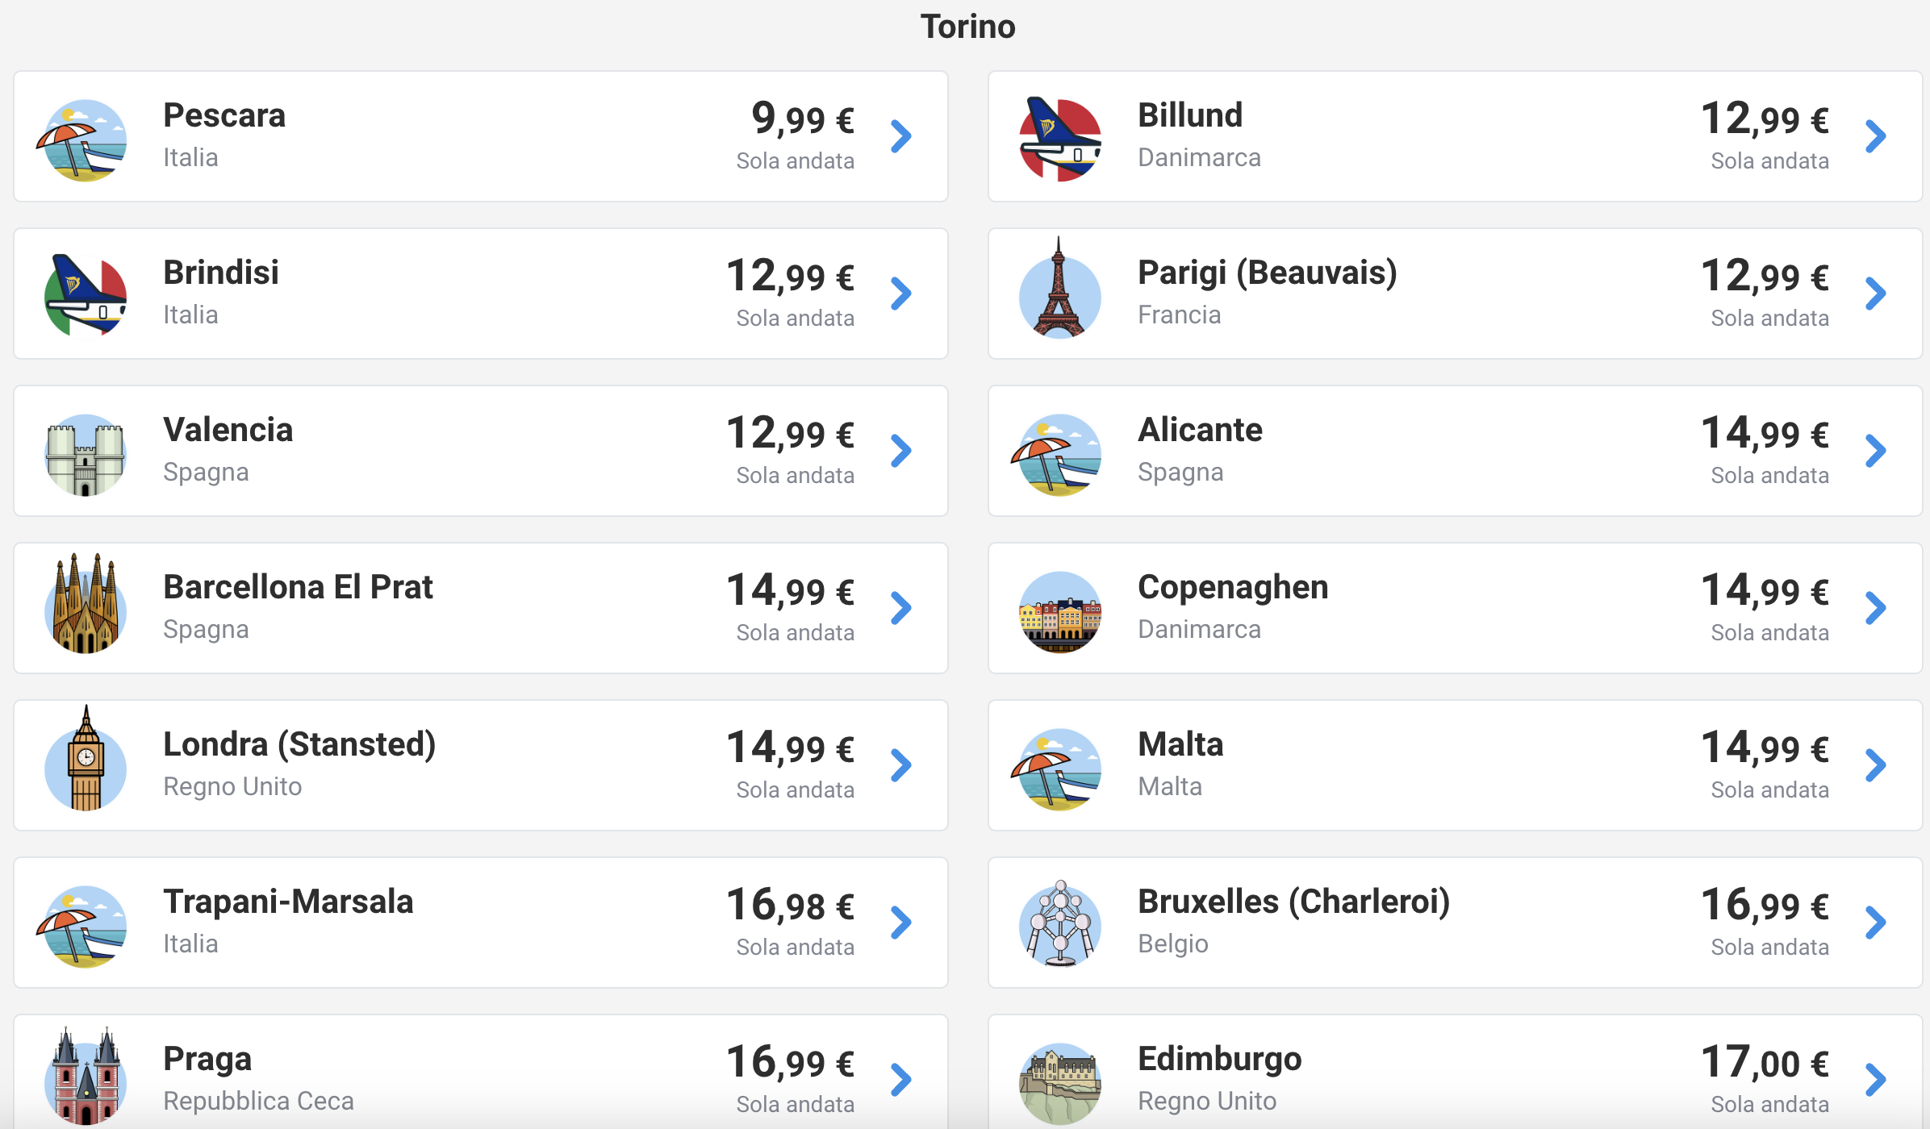This screenshot has height=1129, width=1930.
Task: Click the Sagrada Familia icon for Barcellona
Action: coord(86,605)
